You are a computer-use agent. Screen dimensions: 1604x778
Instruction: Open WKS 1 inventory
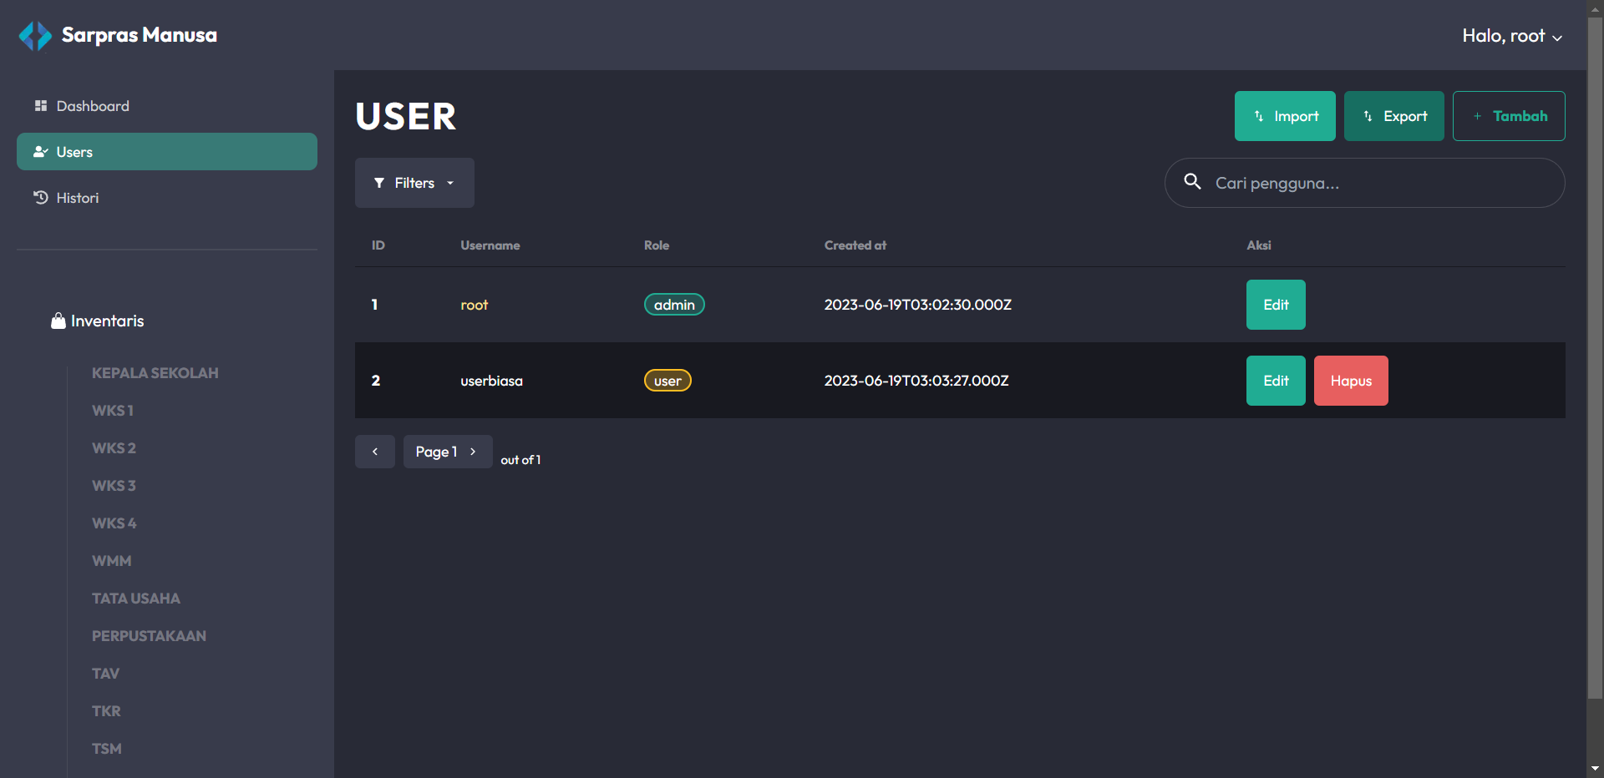[x=113, y=411]
